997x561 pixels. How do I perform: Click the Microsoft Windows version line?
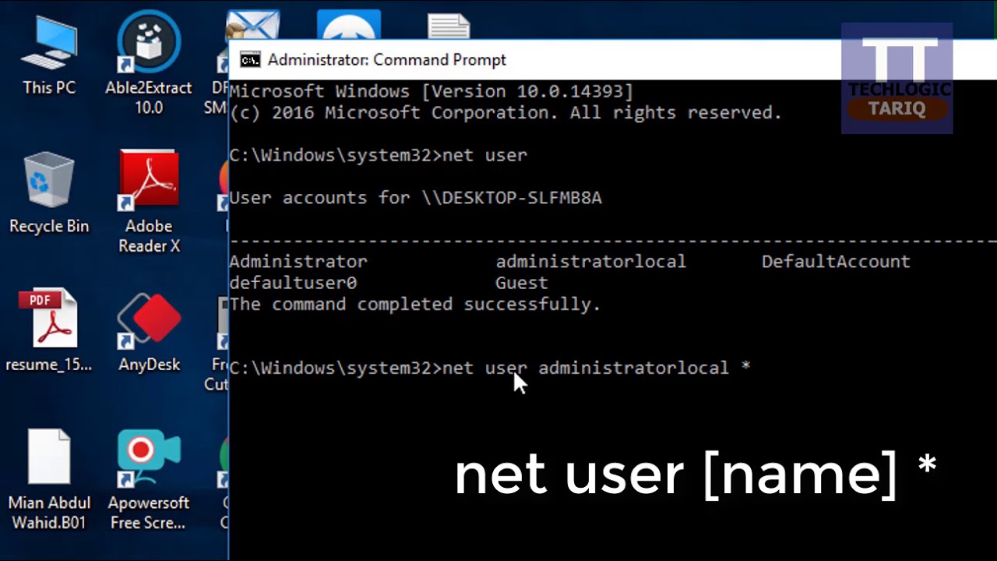(x=432, y=91)
